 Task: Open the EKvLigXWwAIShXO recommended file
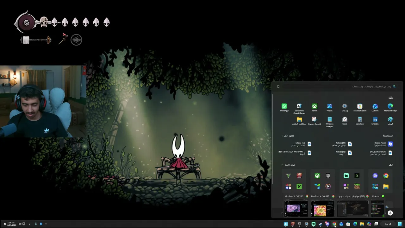click(381, 153)
